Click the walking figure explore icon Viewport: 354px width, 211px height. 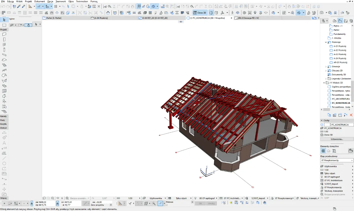coord(232,13)
